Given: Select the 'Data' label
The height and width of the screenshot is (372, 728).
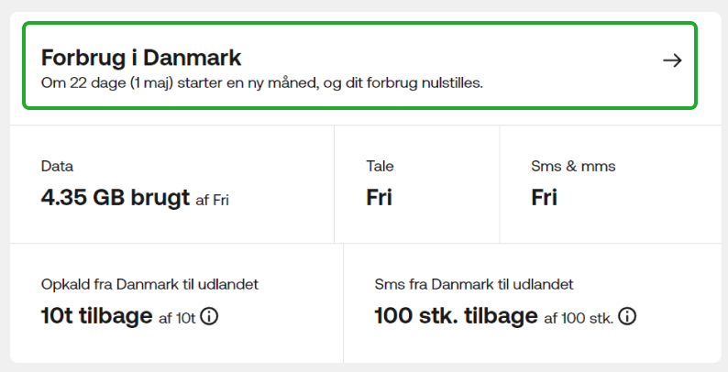Looking at the screenshot, I should coord(57,167).
